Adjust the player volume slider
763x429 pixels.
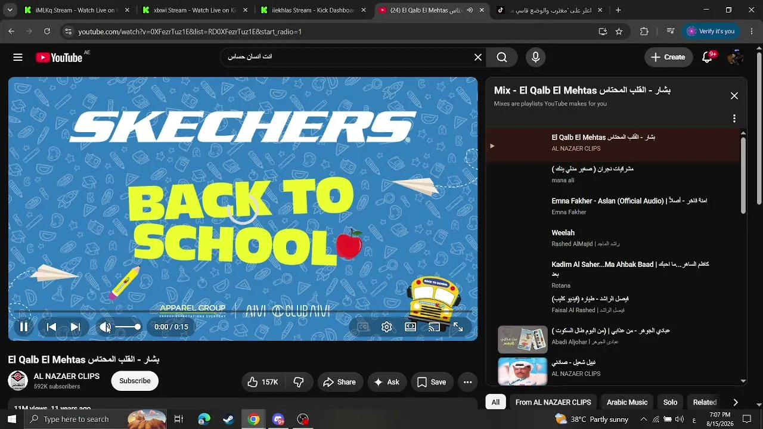pos(127,327)
